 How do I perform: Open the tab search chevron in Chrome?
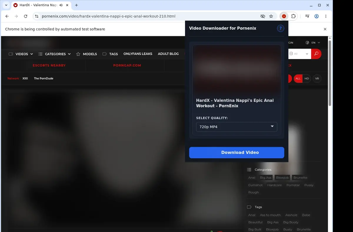(x=6, y=5)
